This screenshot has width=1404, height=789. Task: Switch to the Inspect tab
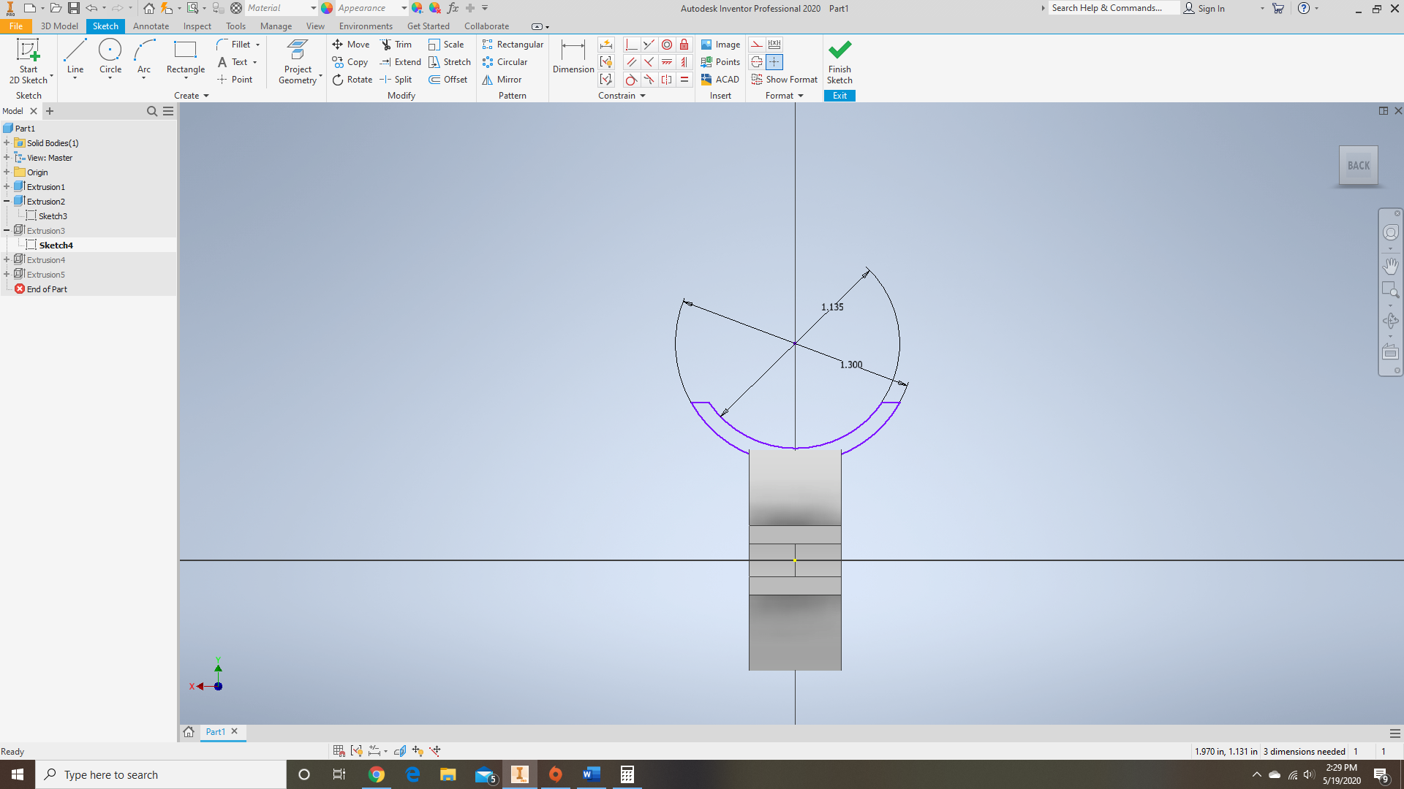pyautogui.click(x=197, y=26)
